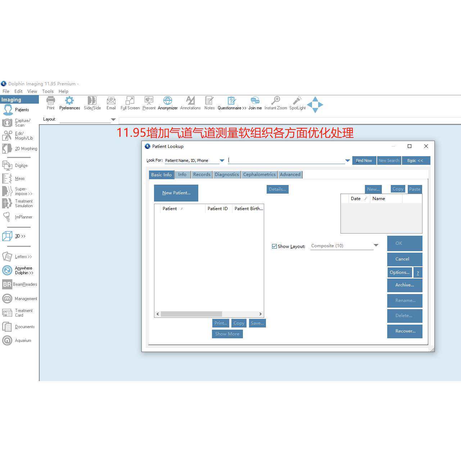
Task: Switch to the Info tab
Action: [182, 175]
